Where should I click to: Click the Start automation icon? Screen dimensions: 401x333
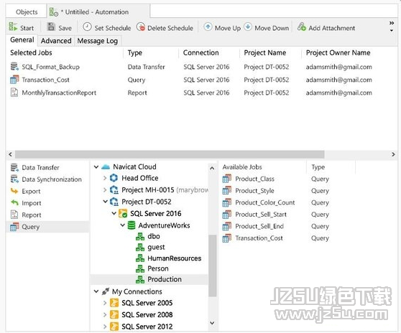13,27
